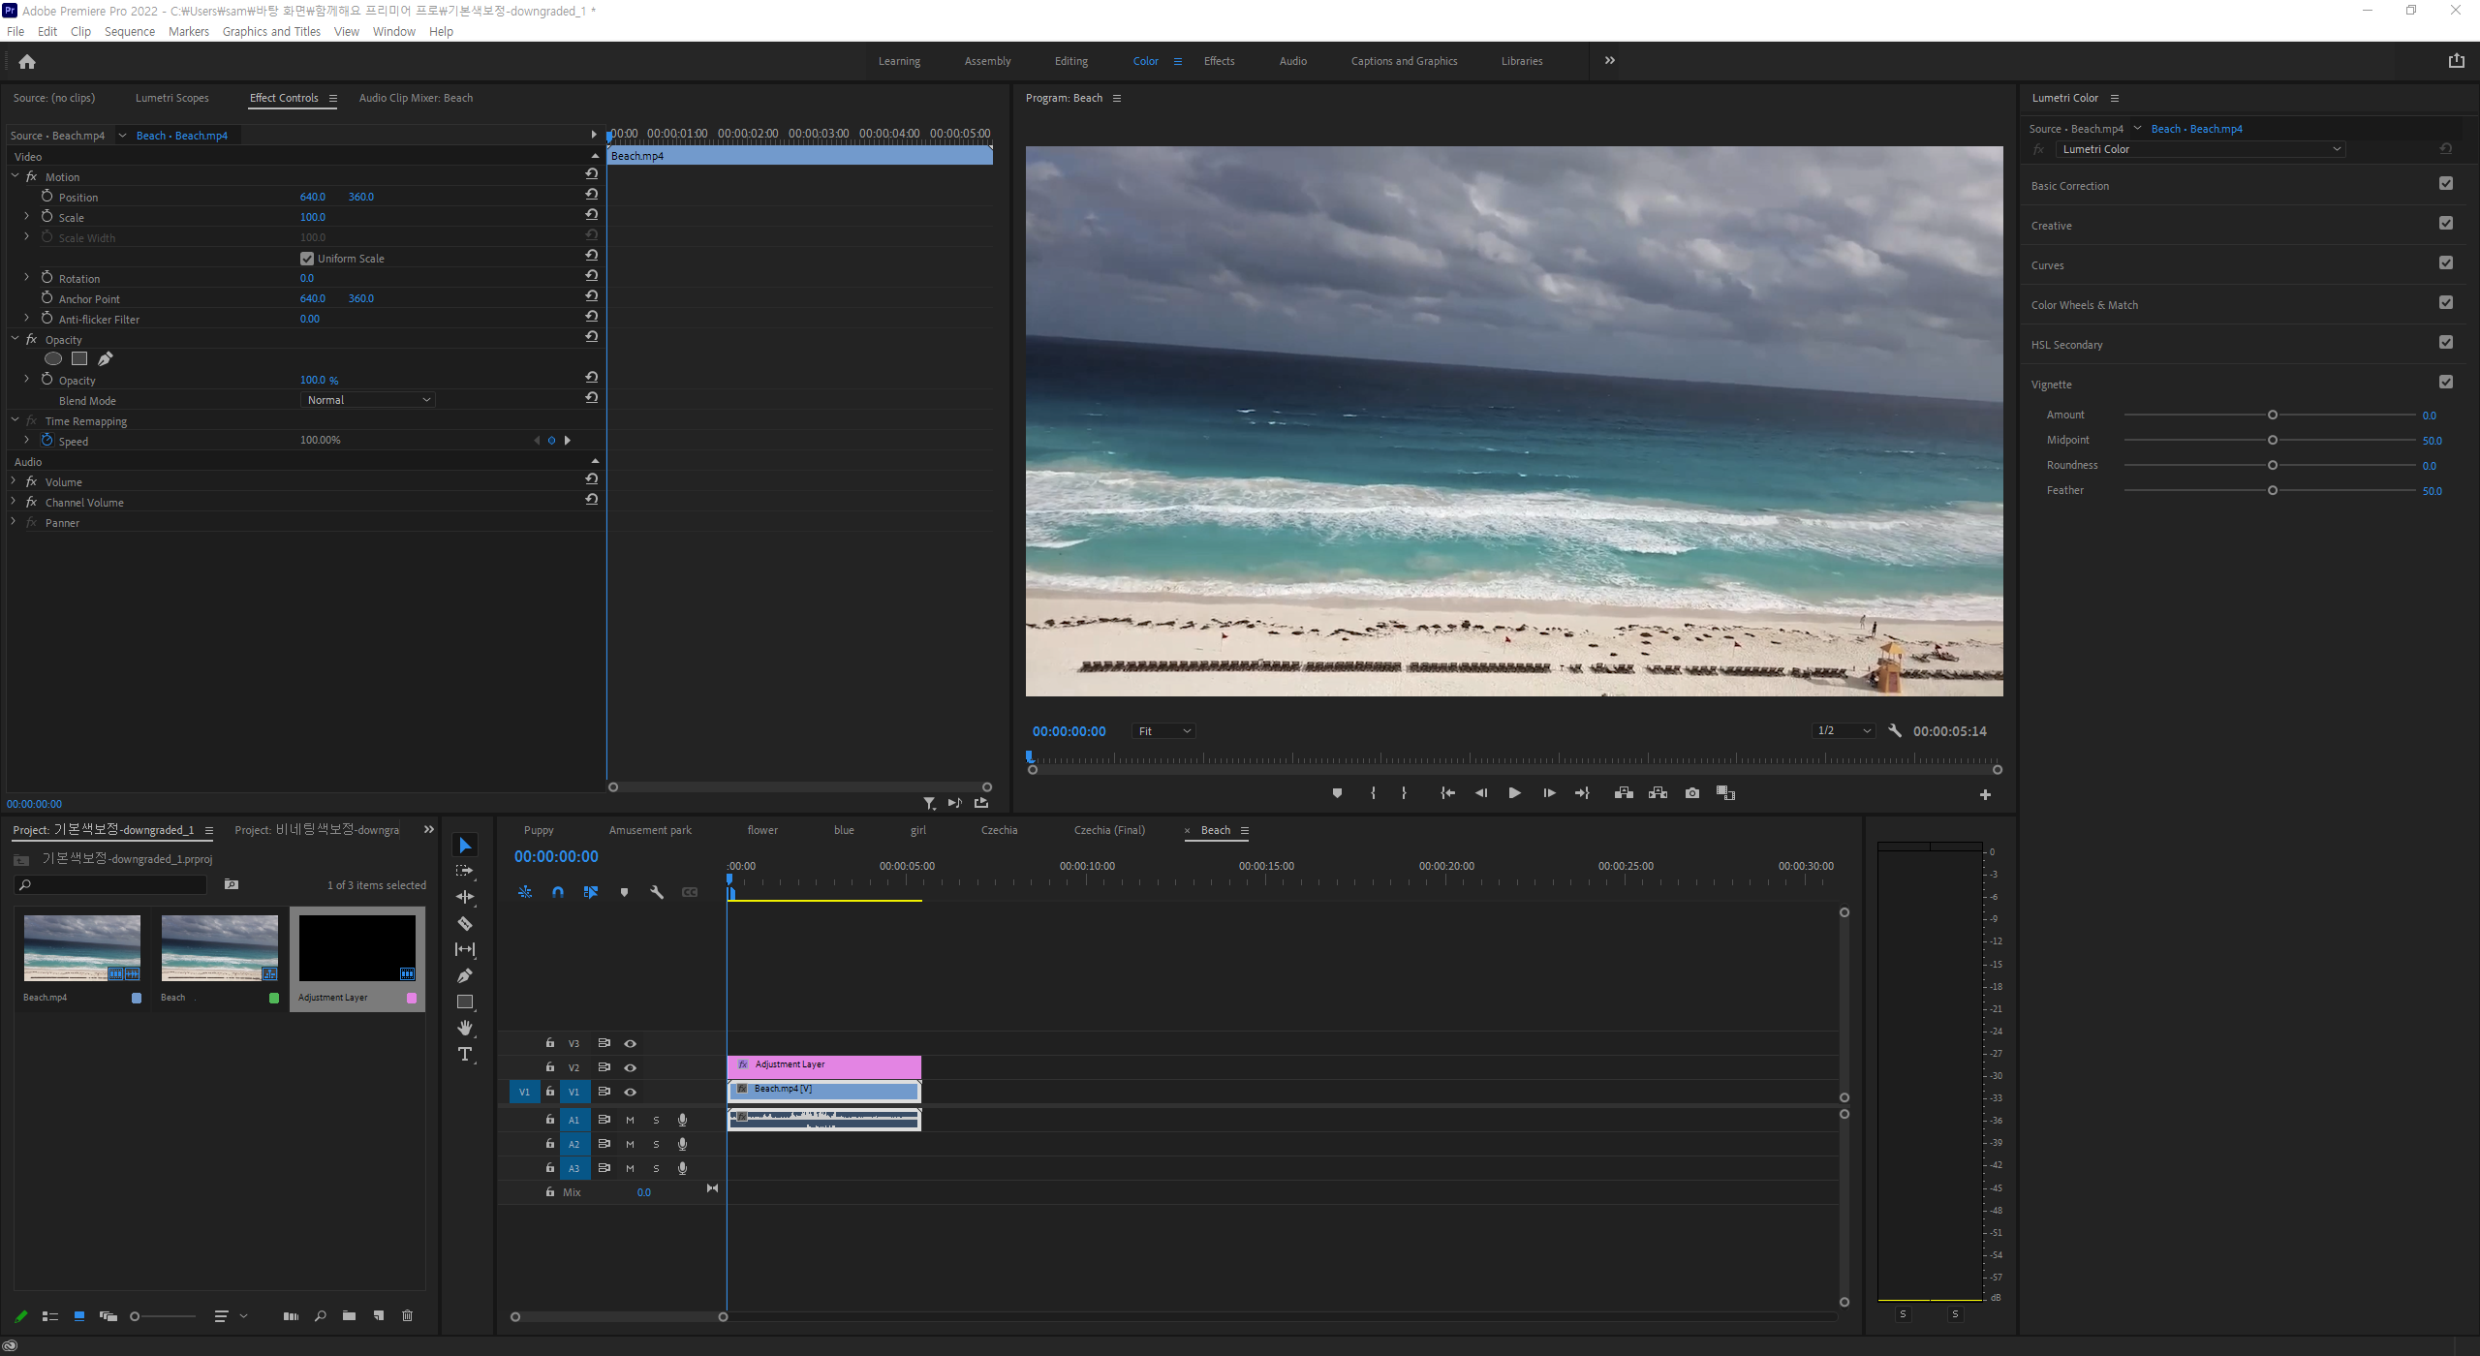The width and height of the screenshot is (2480, 1356).
Task: Open the Editing workspace
Action: 1070,61
